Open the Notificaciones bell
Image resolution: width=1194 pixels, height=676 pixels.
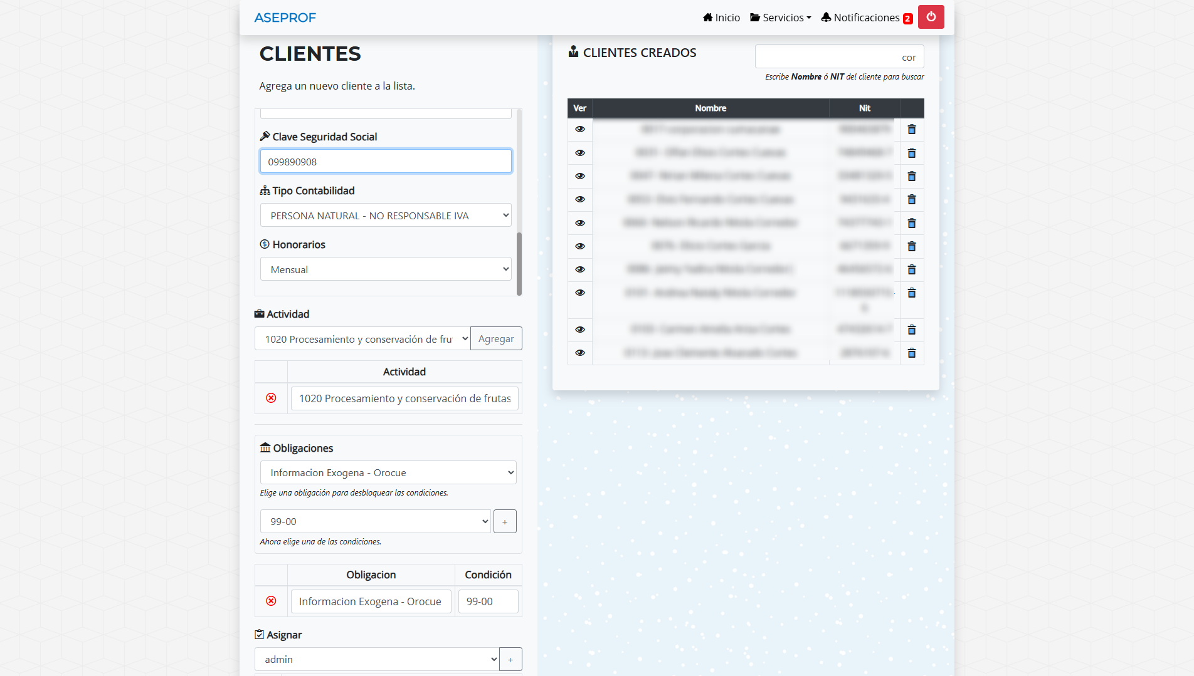[866, 18]
